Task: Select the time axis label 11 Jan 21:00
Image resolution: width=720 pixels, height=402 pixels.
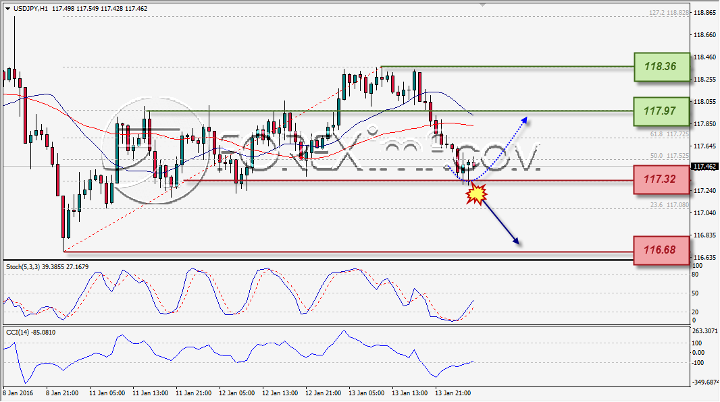Action: (x=194, y=393)
